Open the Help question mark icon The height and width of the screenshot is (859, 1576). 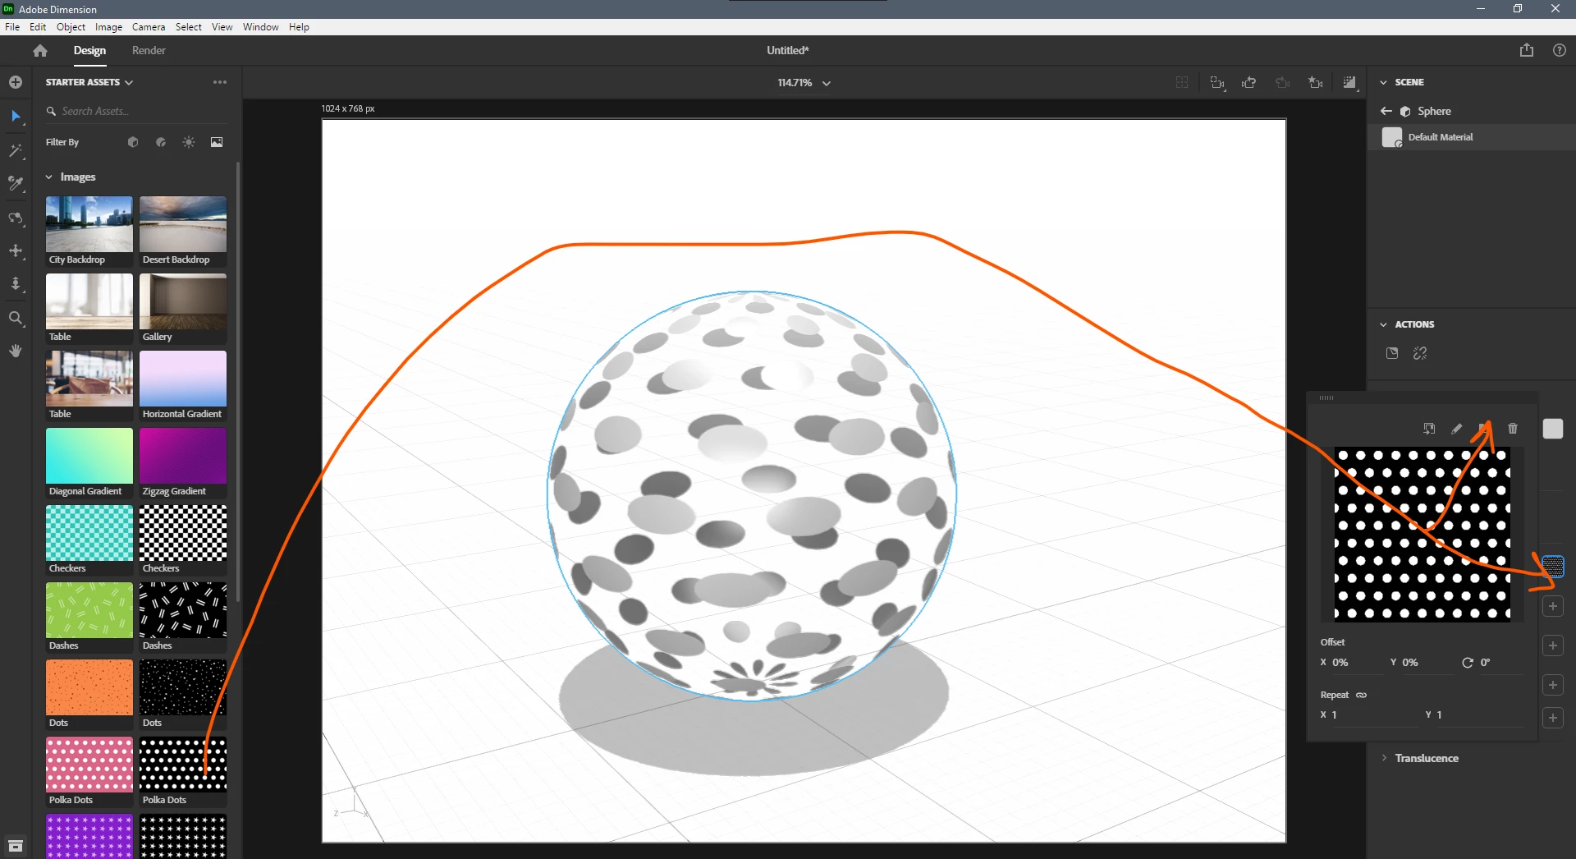point(1560,50)
